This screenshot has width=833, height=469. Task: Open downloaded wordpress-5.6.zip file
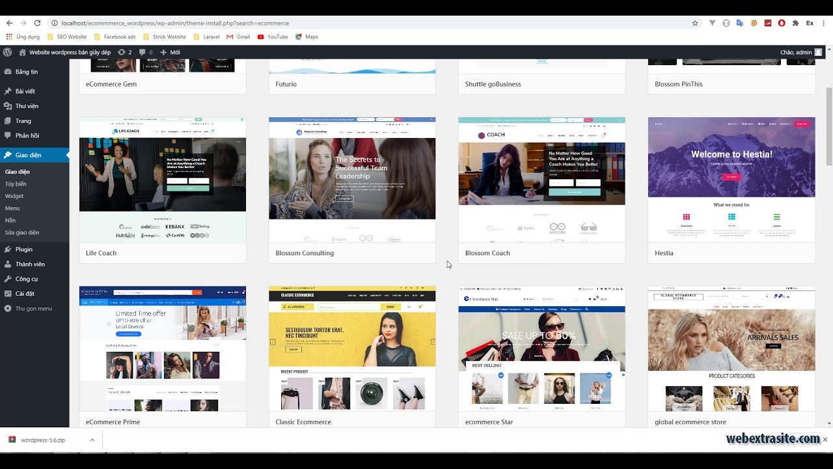point(42,440)
